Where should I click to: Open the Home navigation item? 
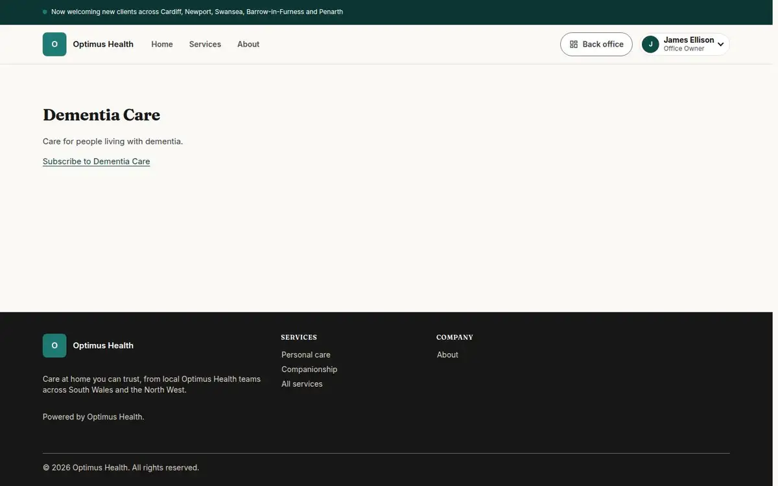coord(162,44)
